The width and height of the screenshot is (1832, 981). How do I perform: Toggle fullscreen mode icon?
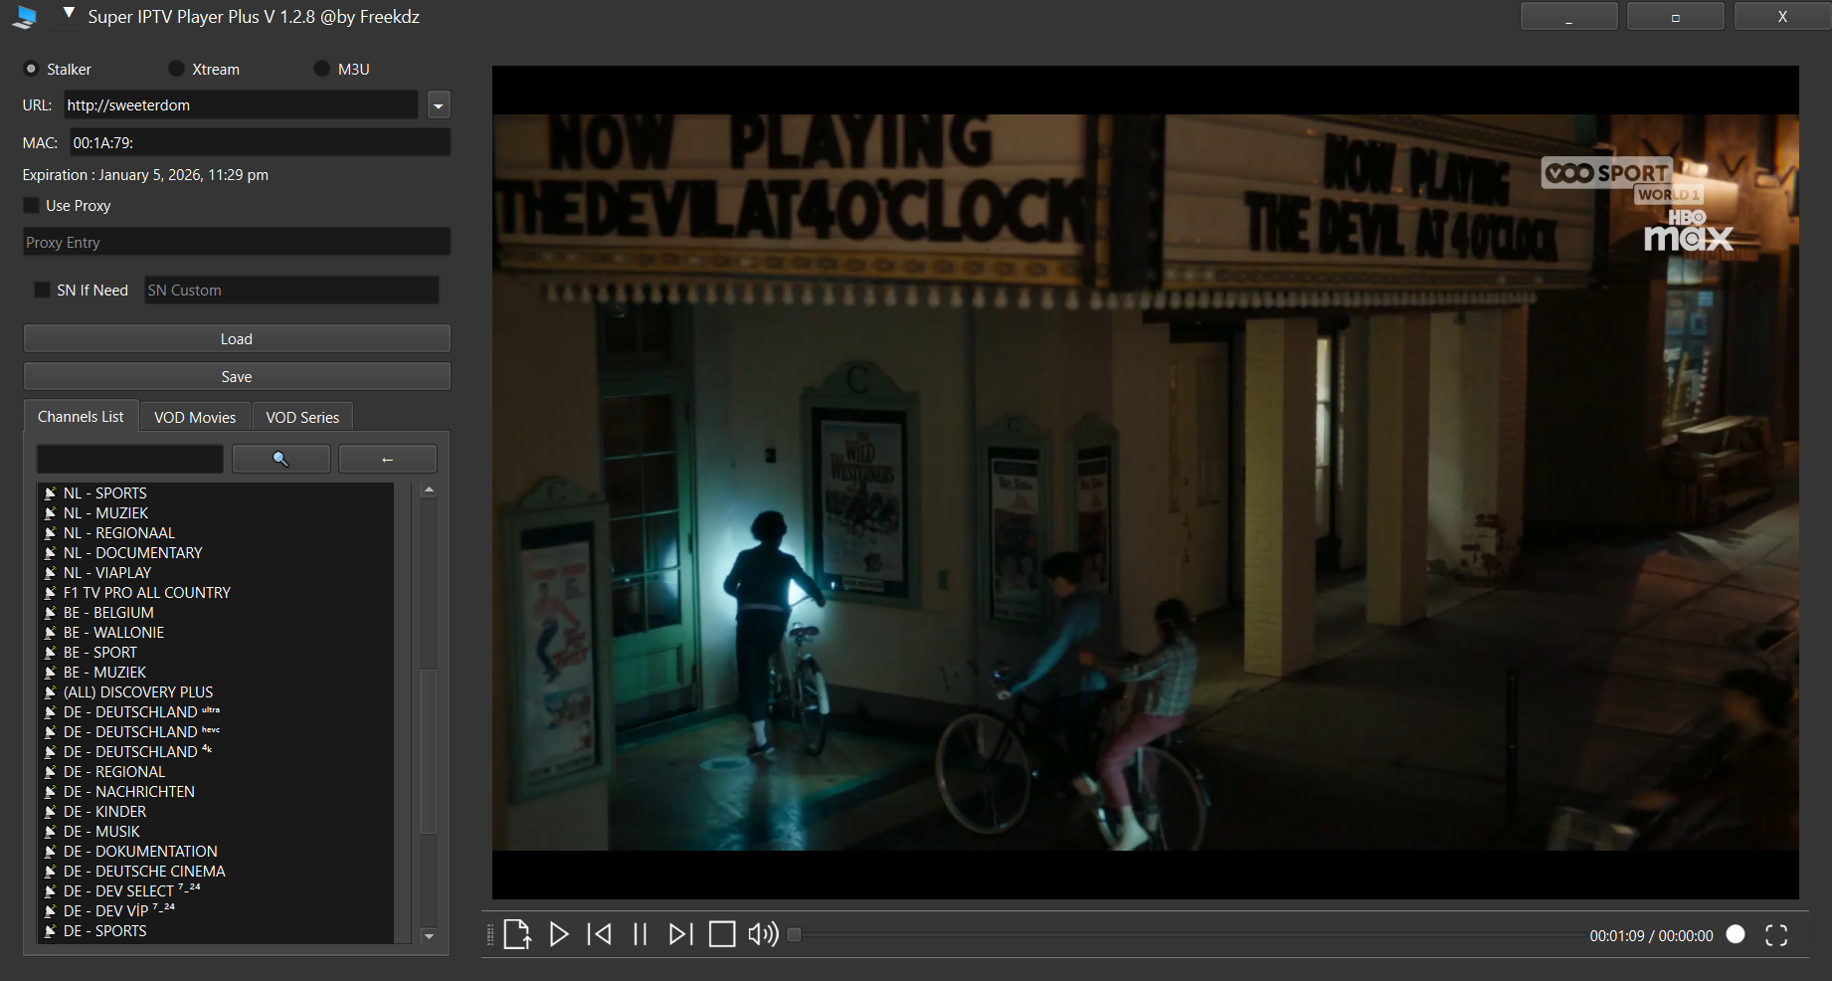tap(1776, 935)
